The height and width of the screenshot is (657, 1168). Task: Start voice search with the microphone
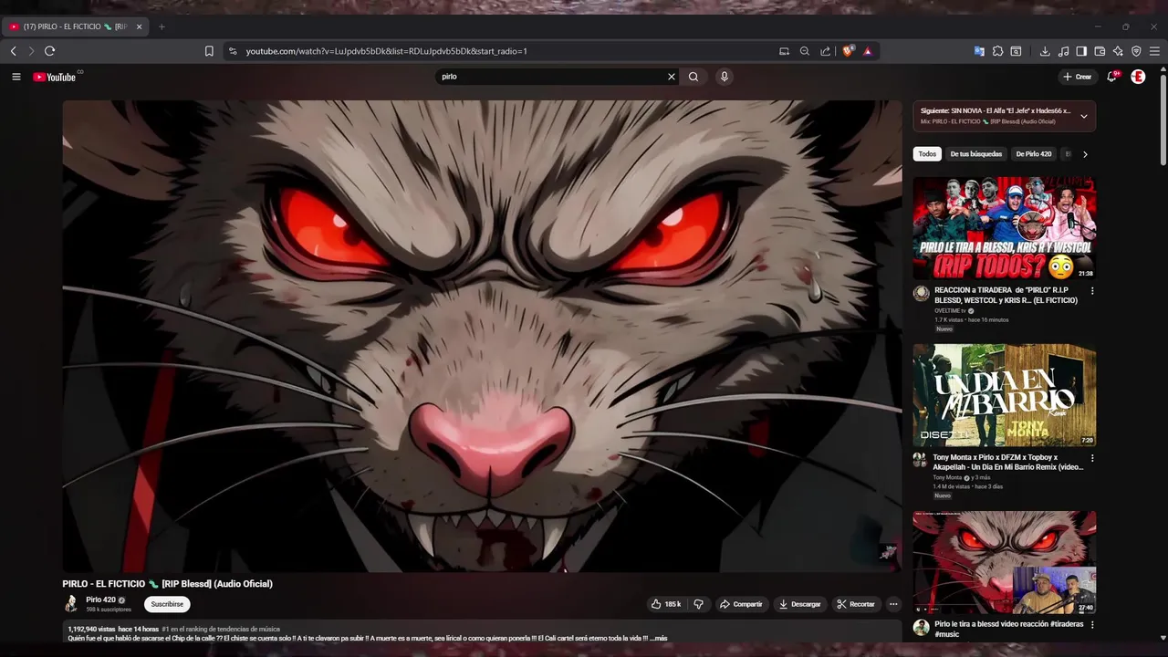click(725, 77)
